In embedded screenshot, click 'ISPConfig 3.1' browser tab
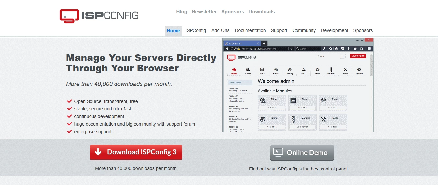Screen dimensions: 438x185 tap(242, 43)
